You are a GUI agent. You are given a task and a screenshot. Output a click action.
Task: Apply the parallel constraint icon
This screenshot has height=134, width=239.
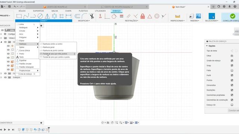[x=128, y=16]
